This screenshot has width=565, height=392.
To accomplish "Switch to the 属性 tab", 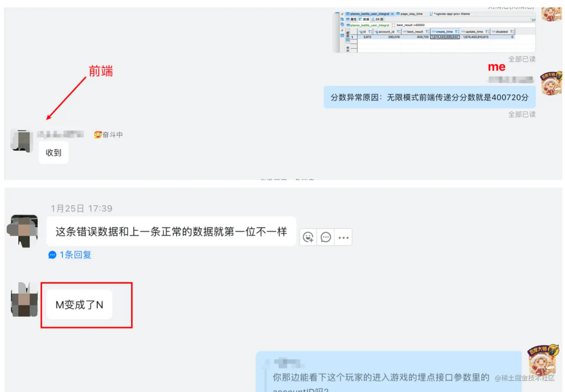I will (x=351, y=19).
